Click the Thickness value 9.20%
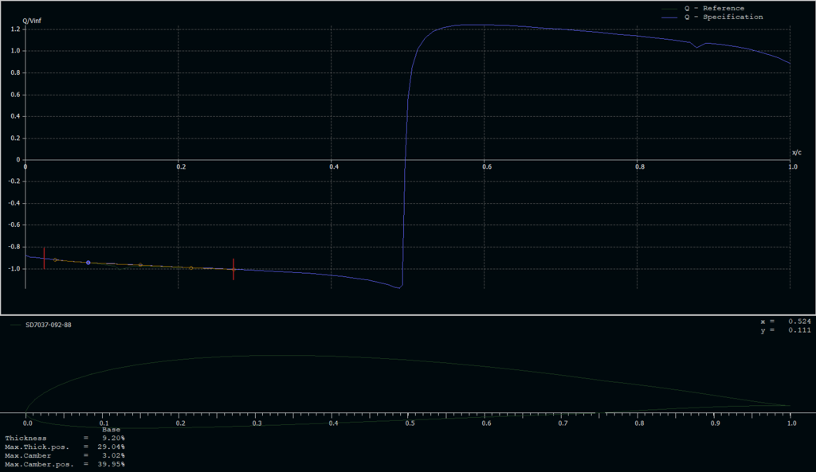 point(112,438)
